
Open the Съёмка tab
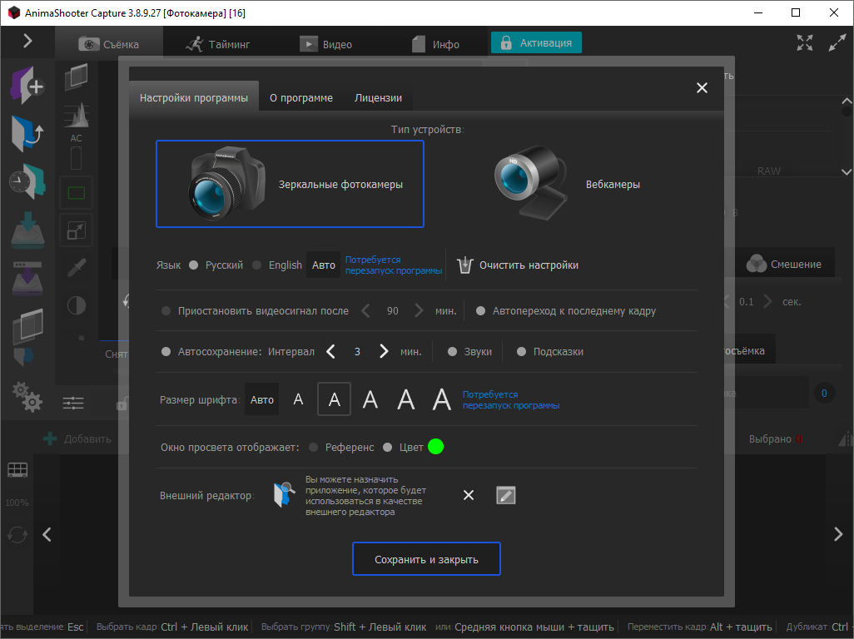click(x=109, y=44)
